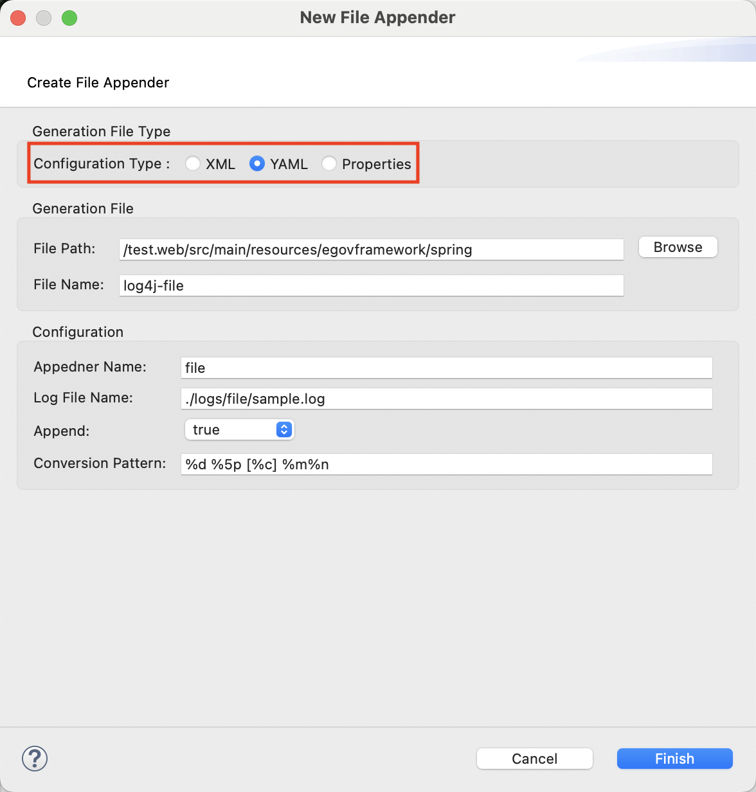Image resolution: width=756 pixels, height=792 pixels.
Task: Click the Conversion Pattern input field
Action: point(446,464)
